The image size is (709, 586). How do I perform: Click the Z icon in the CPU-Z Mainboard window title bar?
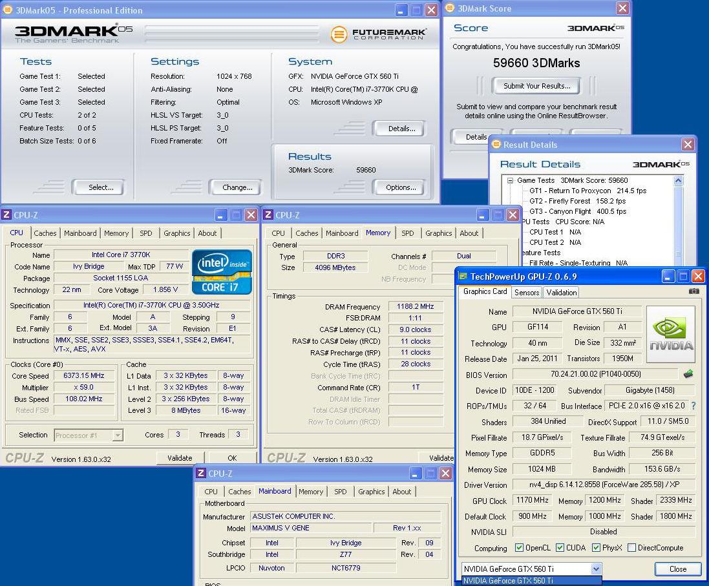pos(201,473)
